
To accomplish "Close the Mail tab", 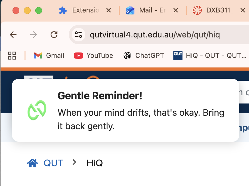I will (x=176, y=10).
